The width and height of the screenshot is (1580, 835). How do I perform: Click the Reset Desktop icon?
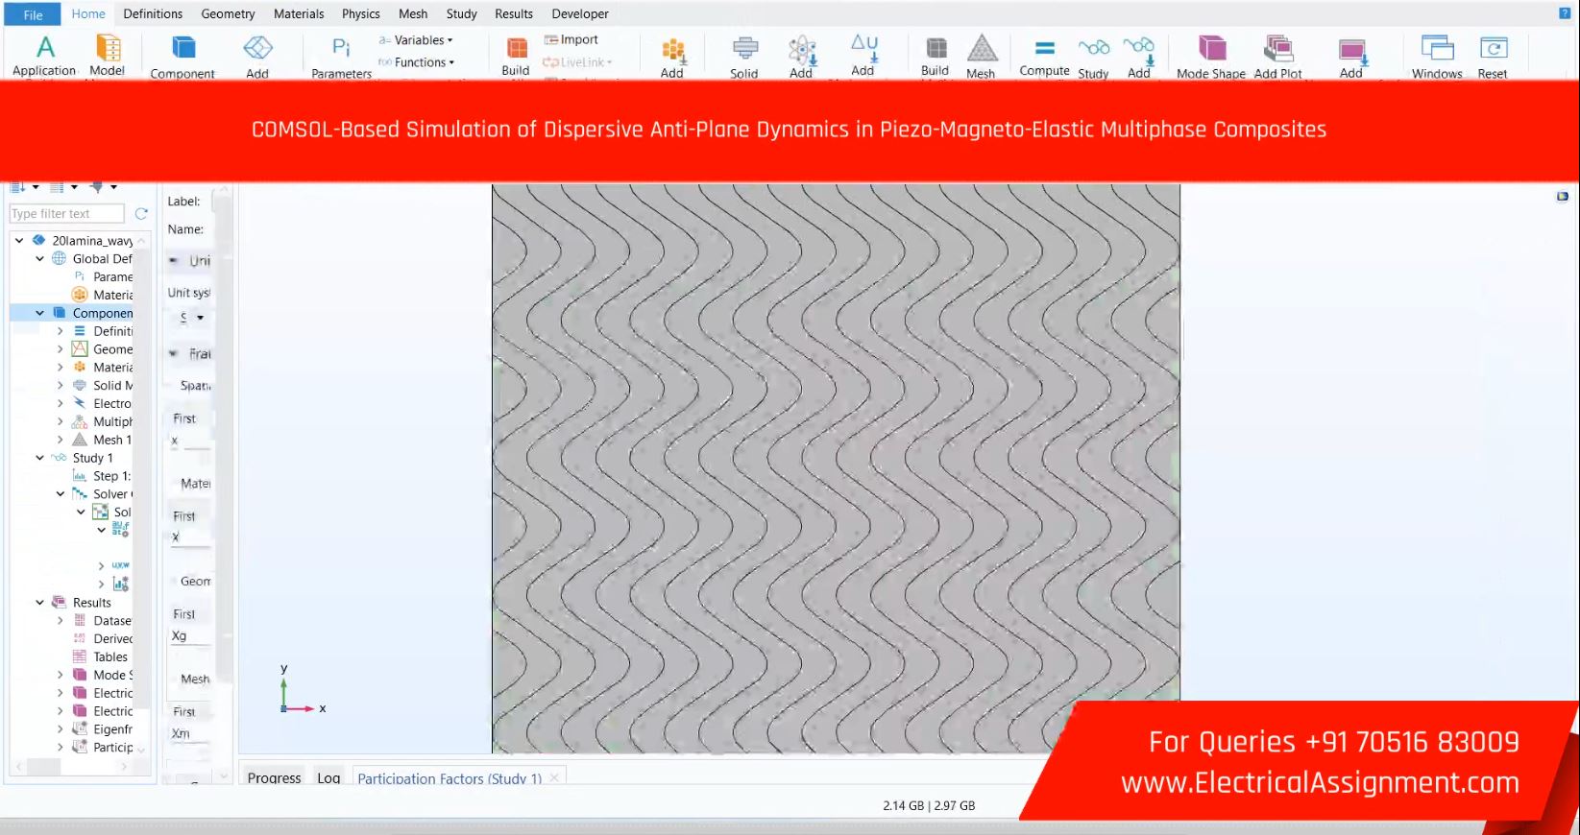point(1493,48)
